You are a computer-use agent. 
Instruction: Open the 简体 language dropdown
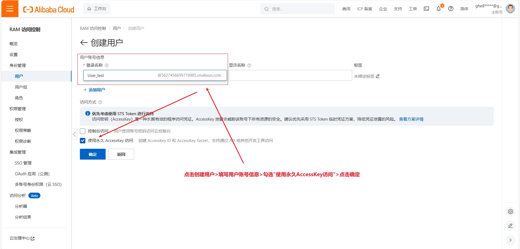[x=464, y=9]
